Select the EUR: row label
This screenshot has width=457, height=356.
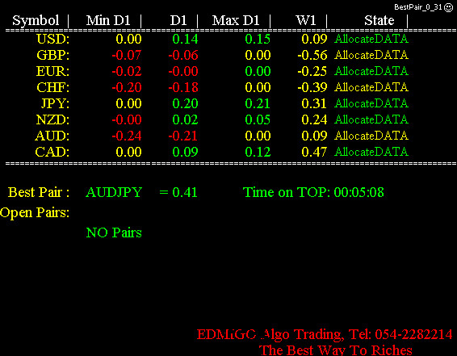point(52,71)
